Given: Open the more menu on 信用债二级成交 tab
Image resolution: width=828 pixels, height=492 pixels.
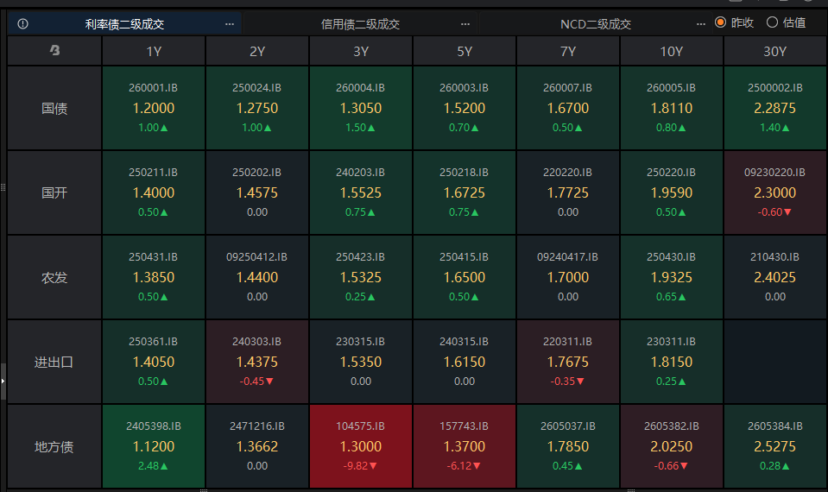Looking at the screenshot, I should pyautogui.click(x=465, y=23).
